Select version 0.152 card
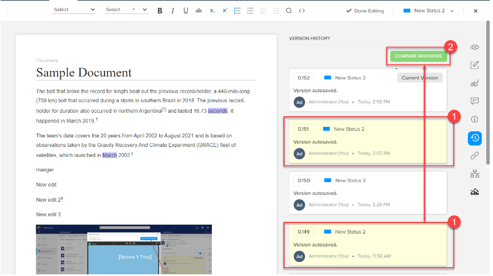493x276 pixels. [368, 90]
